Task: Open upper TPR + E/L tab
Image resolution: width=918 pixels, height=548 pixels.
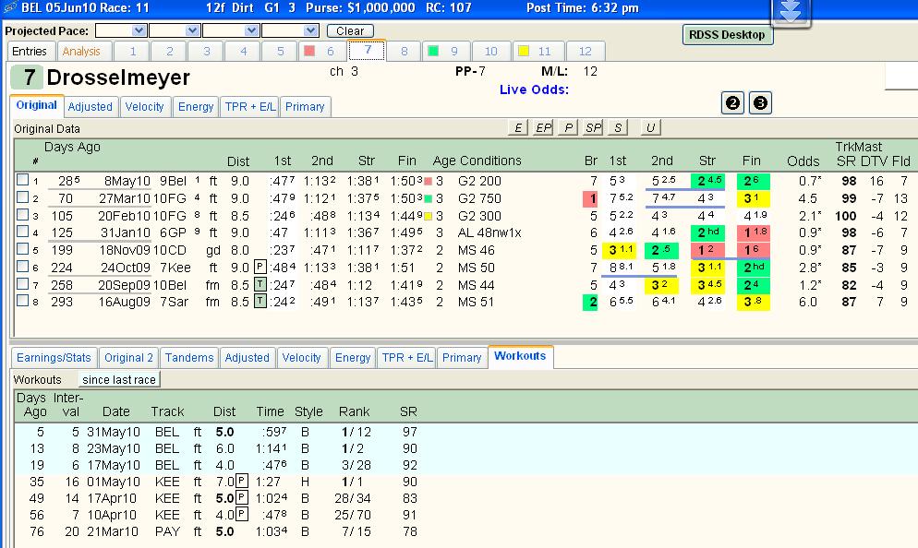Action: [250, 107]
